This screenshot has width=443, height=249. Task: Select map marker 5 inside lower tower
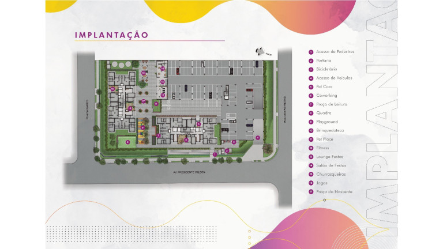pyautogui.click(x=198, y=124)
